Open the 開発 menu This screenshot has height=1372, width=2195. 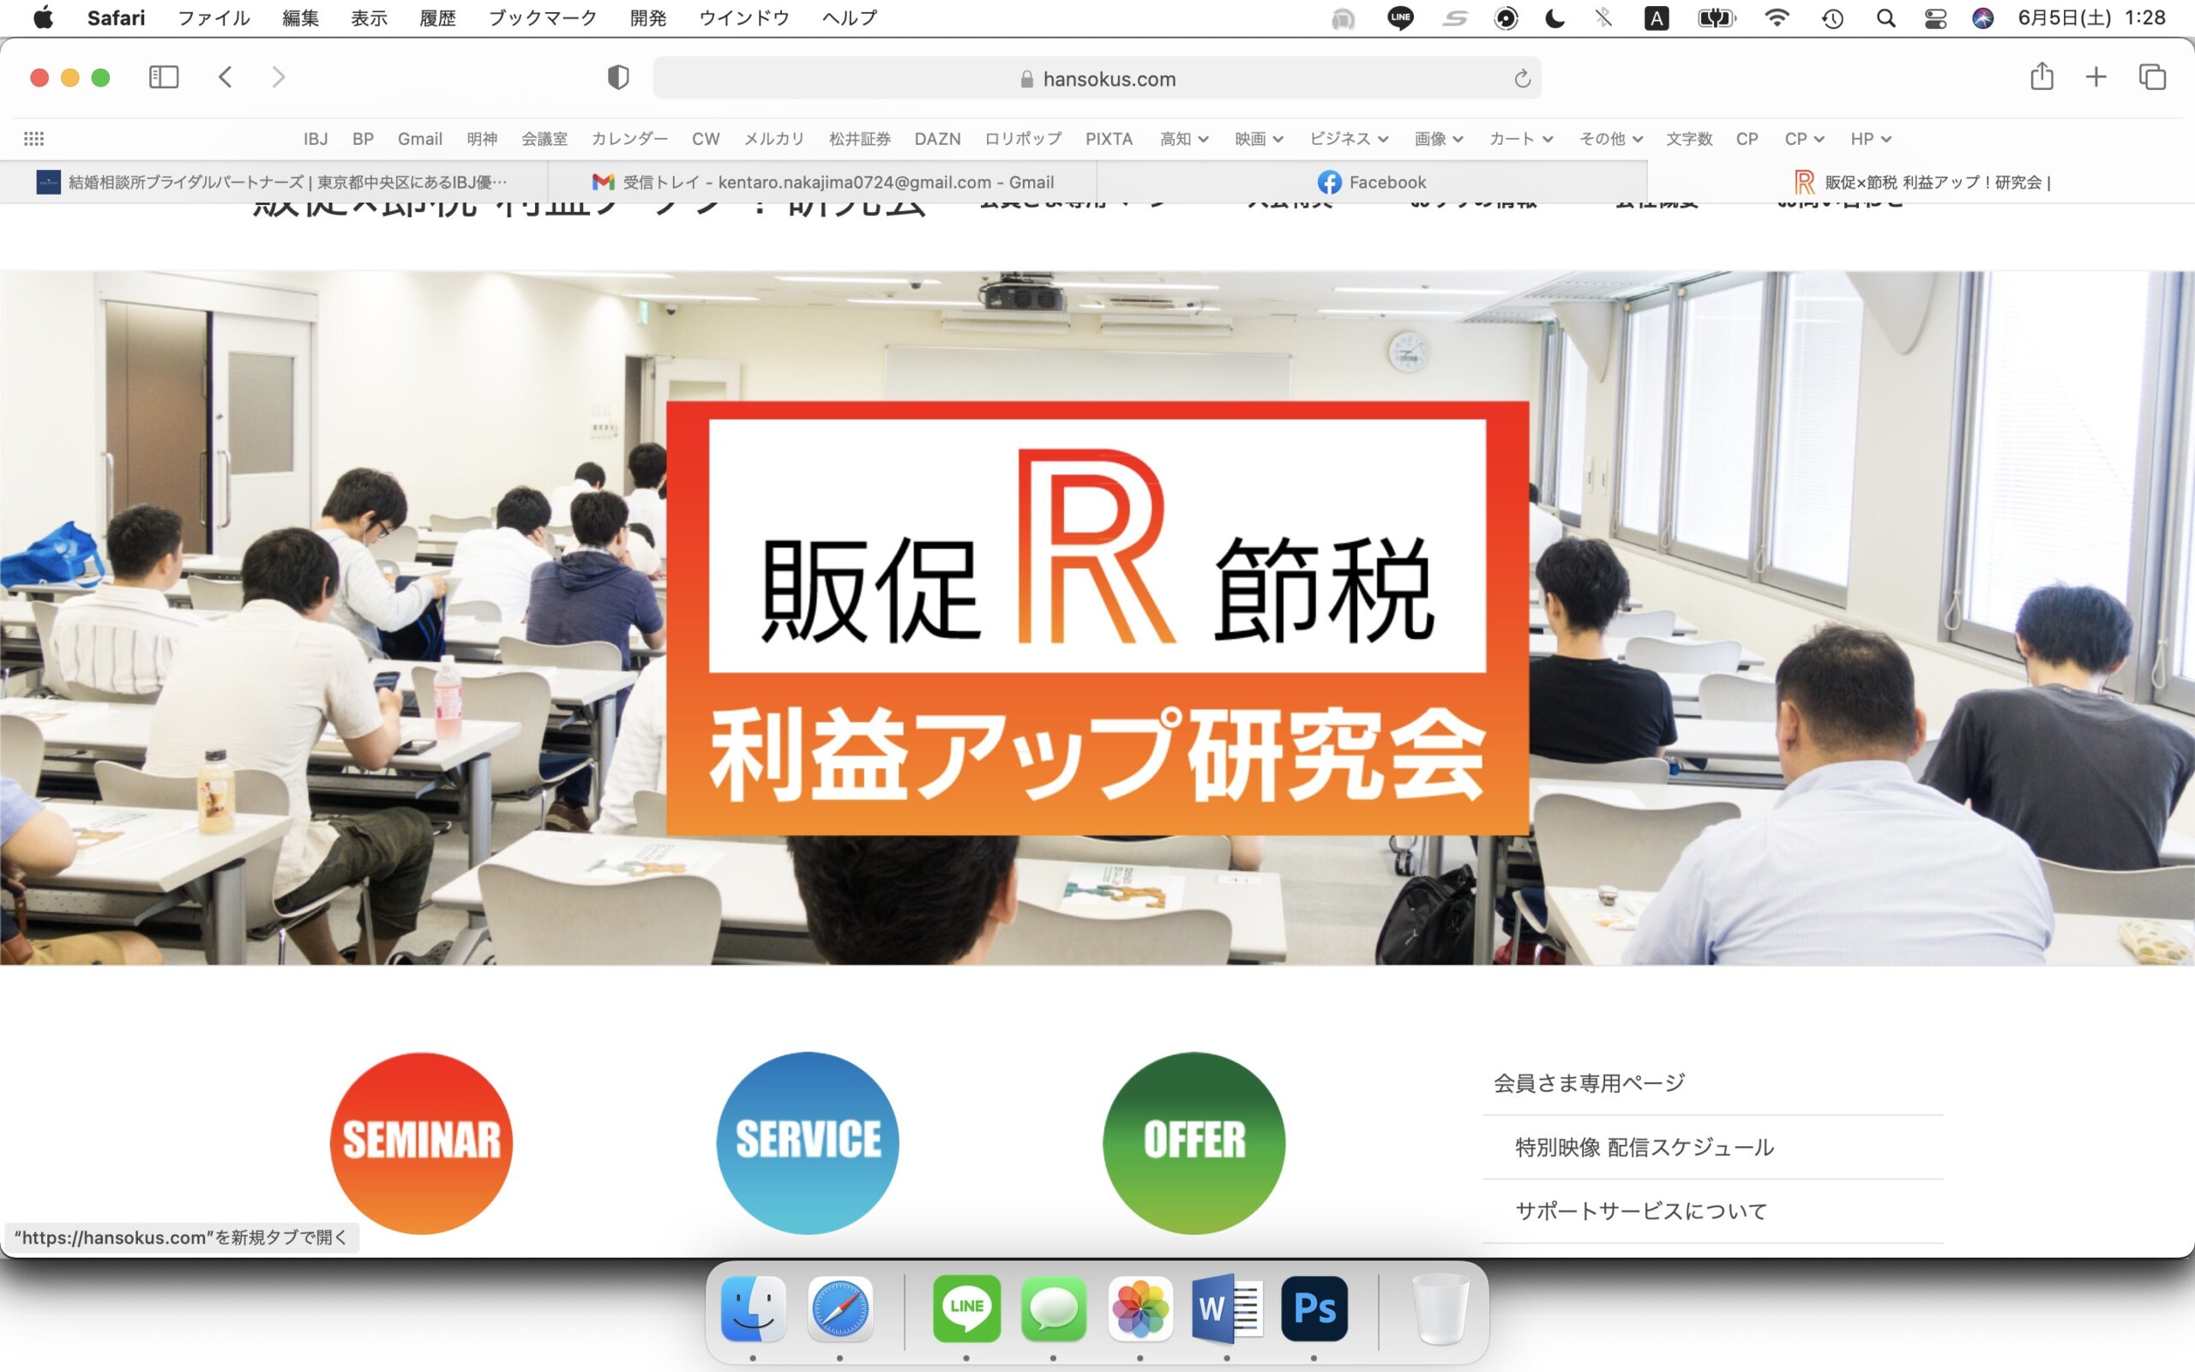648,17
